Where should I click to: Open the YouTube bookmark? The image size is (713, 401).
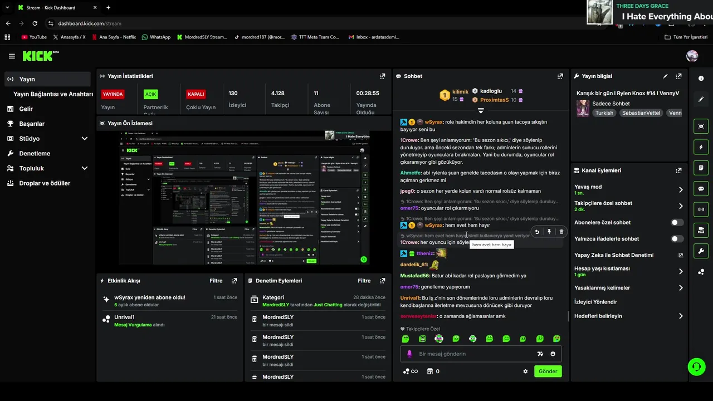pos(34,37)
